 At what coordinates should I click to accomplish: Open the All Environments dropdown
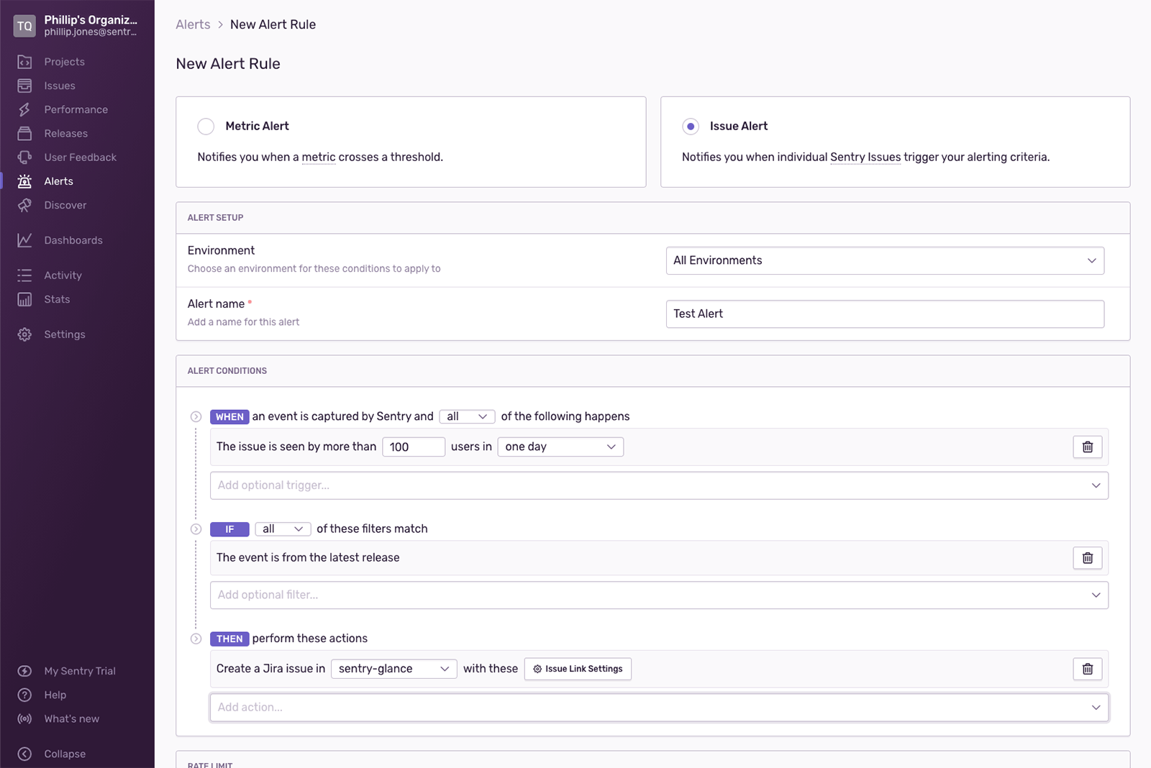884,260
